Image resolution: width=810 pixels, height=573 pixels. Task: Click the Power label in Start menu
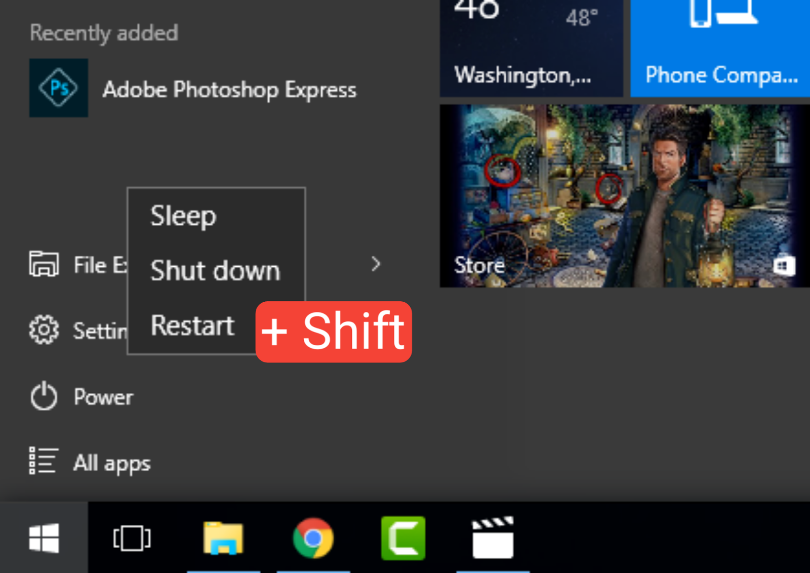(104, 397)
